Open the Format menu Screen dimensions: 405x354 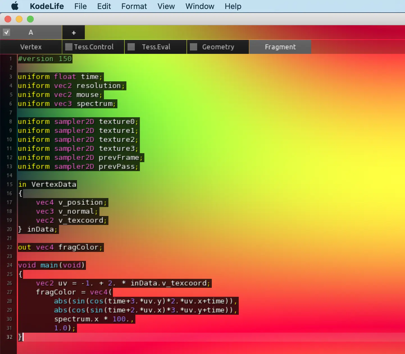pos(134,6)
